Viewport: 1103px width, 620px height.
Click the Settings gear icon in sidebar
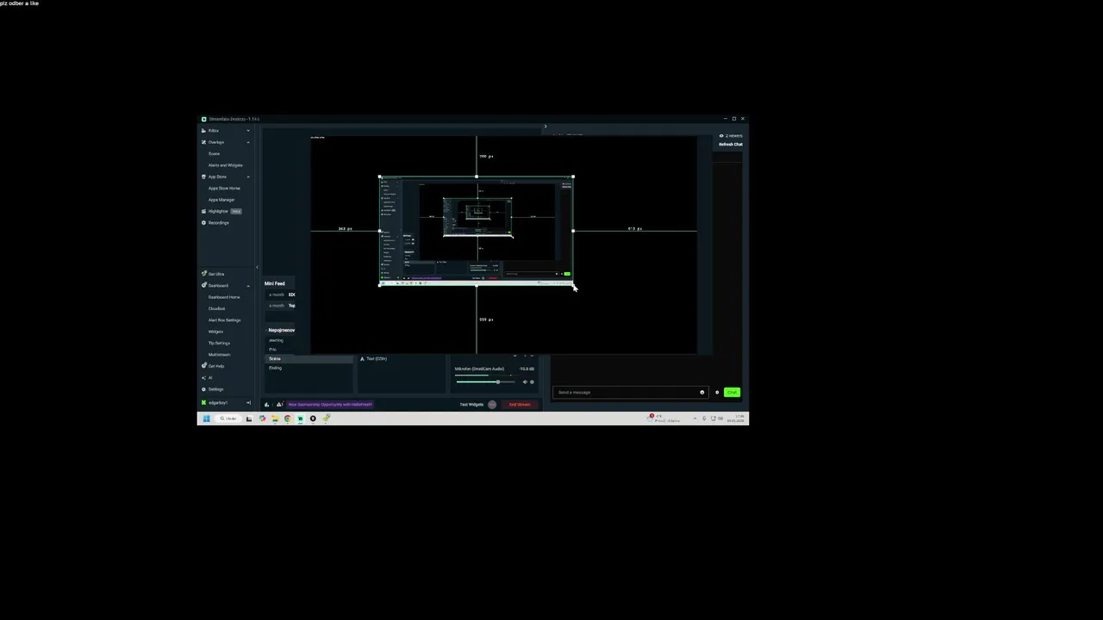tap(203, 389)
